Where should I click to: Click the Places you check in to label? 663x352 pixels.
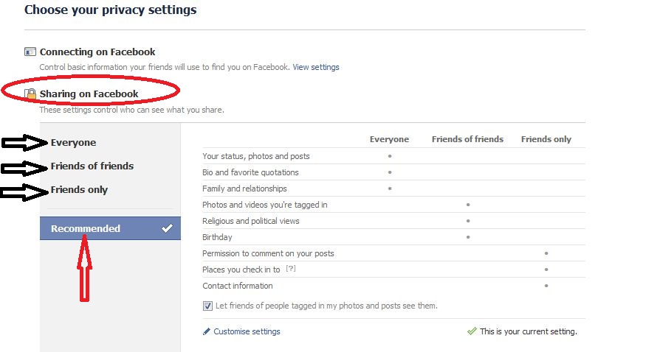[x=241, y=270]
